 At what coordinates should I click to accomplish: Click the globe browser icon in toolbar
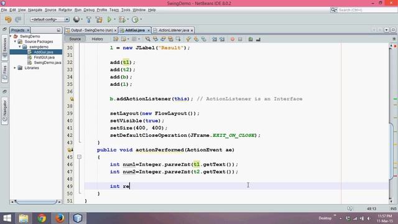tap(76, 19)
